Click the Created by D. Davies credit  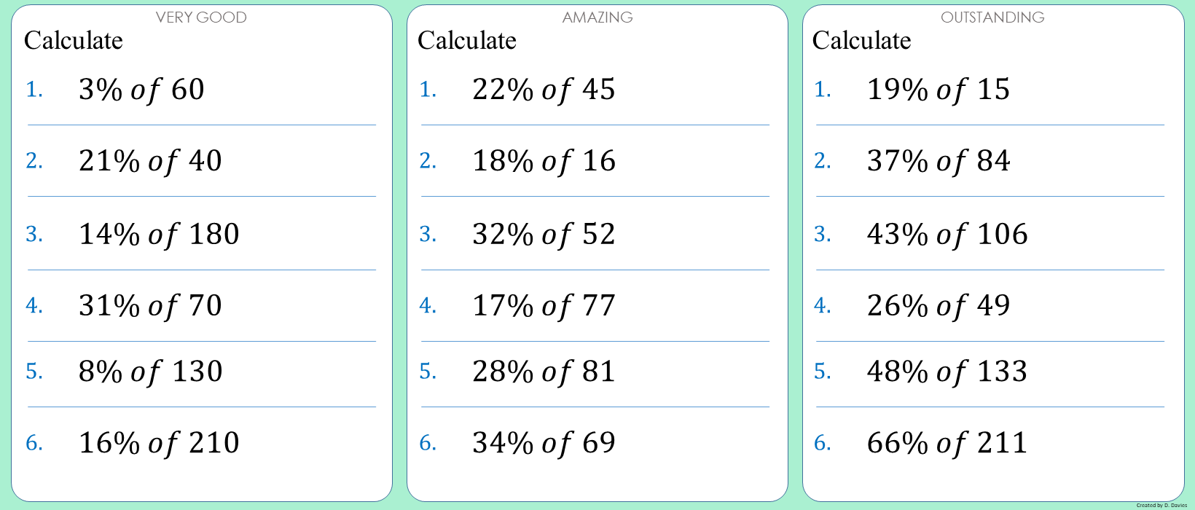[x=1161, y=505]
